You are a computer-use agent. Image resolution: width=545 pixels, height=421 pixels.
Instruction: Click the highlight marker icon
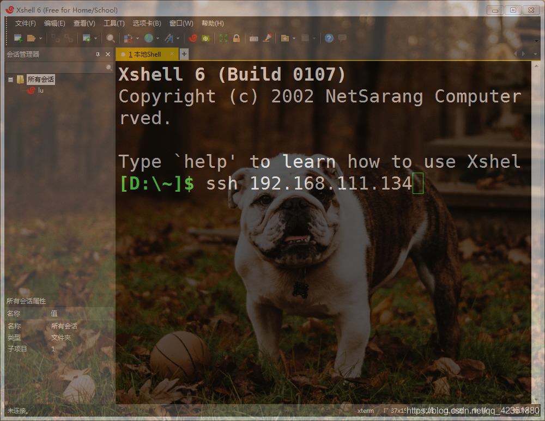267,38
